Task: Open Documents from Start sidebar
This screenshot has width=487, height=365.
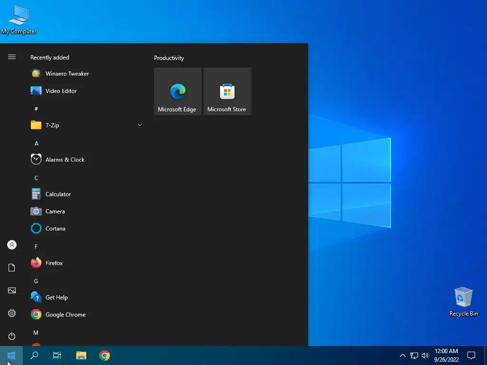Action: click(x=12, y=268)
